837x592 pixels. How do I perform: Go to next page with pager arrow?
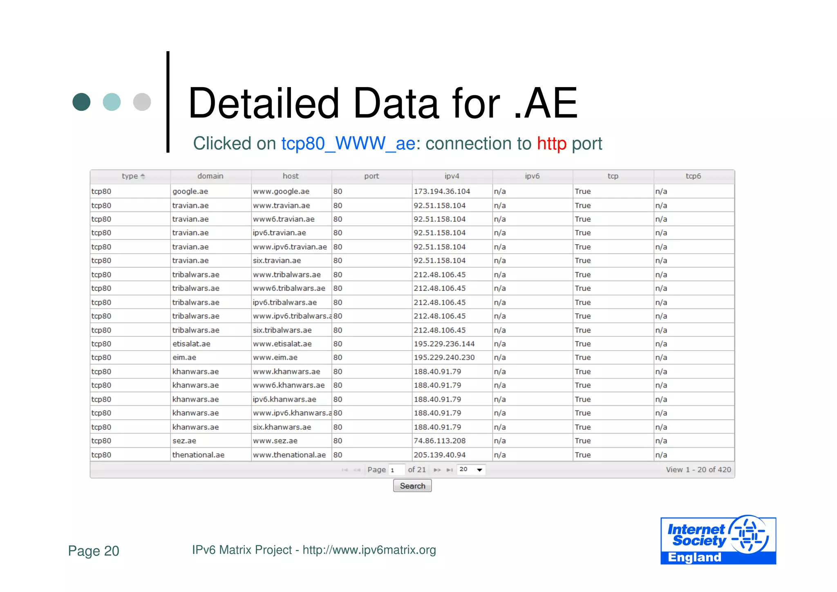(437, 470)
